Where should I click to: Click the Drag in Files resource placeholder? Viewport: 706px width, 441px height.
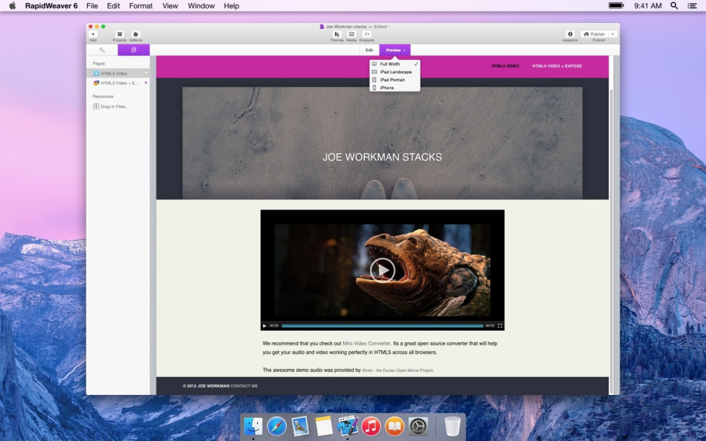point(111,106)
